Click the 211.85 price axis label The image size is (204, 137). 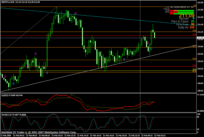tap(200, 10)
